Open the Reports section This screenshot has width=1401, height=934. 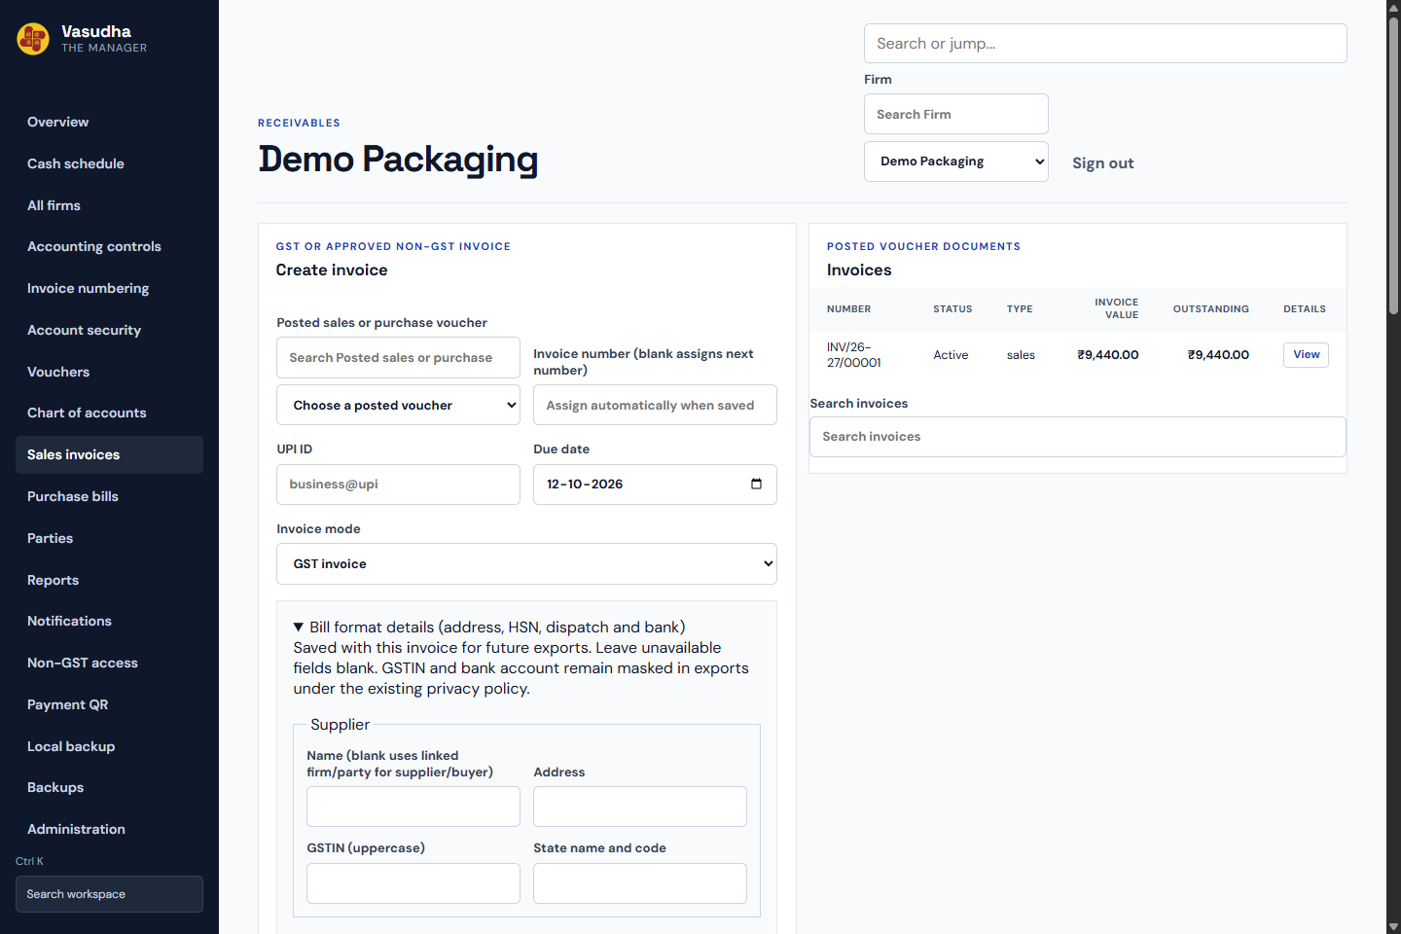pos(109,580)
